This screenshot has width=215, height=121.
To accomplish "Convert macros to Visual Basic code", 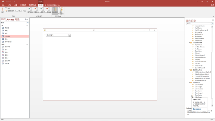I will pos(15,11).
